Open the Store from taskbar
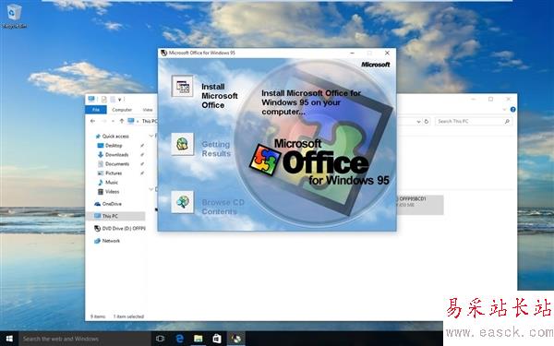 click(217, 339)
